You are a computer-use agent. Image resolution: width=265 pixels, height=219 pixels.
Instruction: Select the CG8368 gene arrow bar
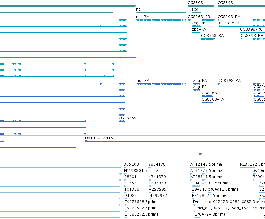click(201, 6)
